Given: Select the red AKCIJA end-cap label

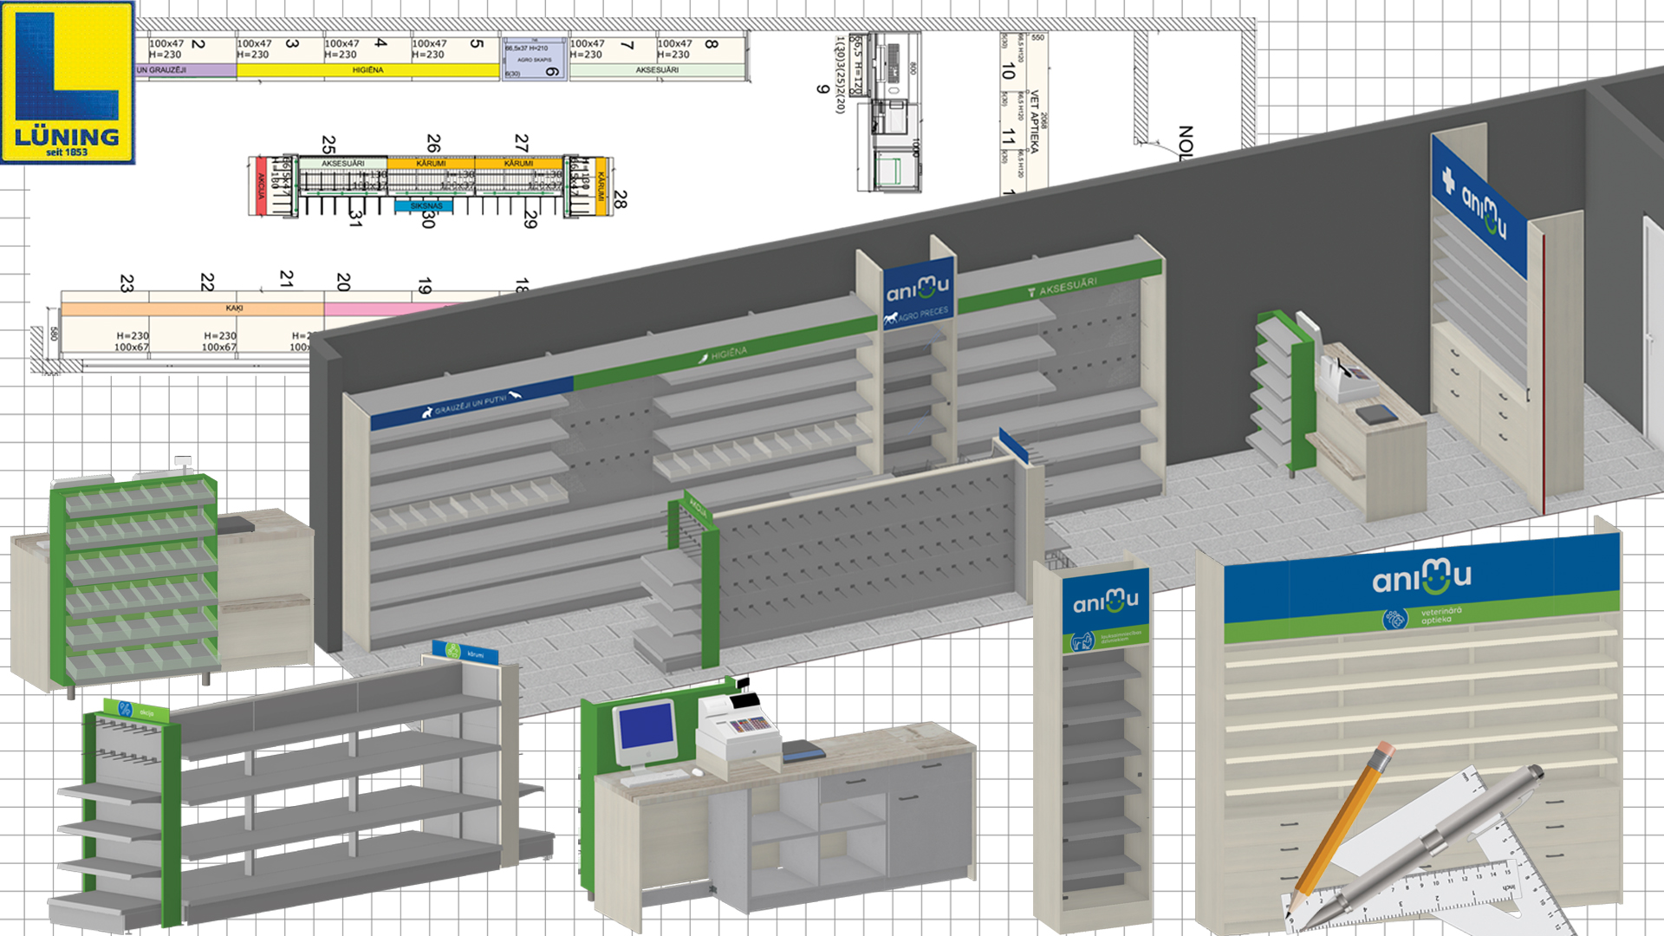Looking at the screenshot, I should 260,185.
